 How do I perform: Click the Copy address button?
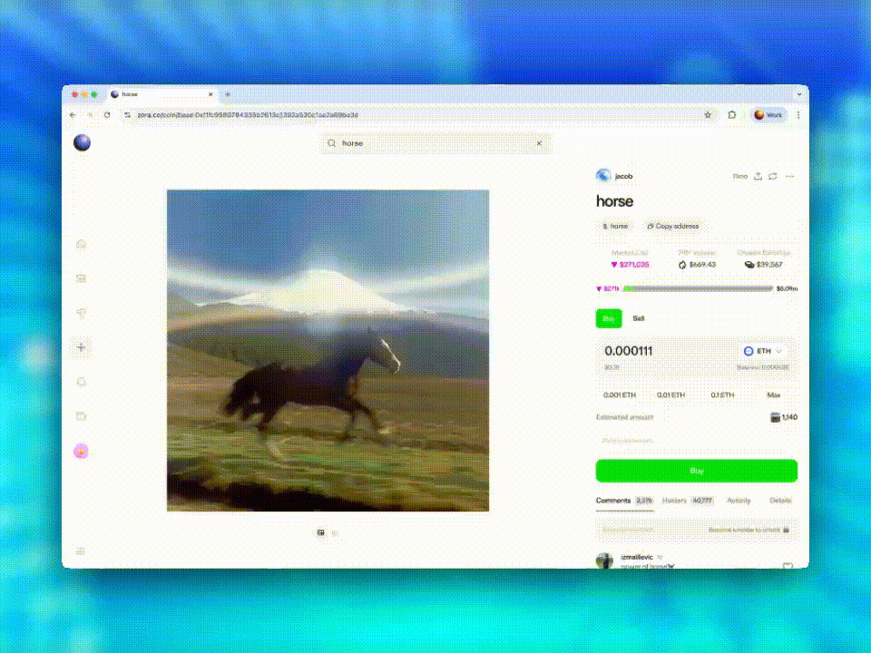click(673, 226)
